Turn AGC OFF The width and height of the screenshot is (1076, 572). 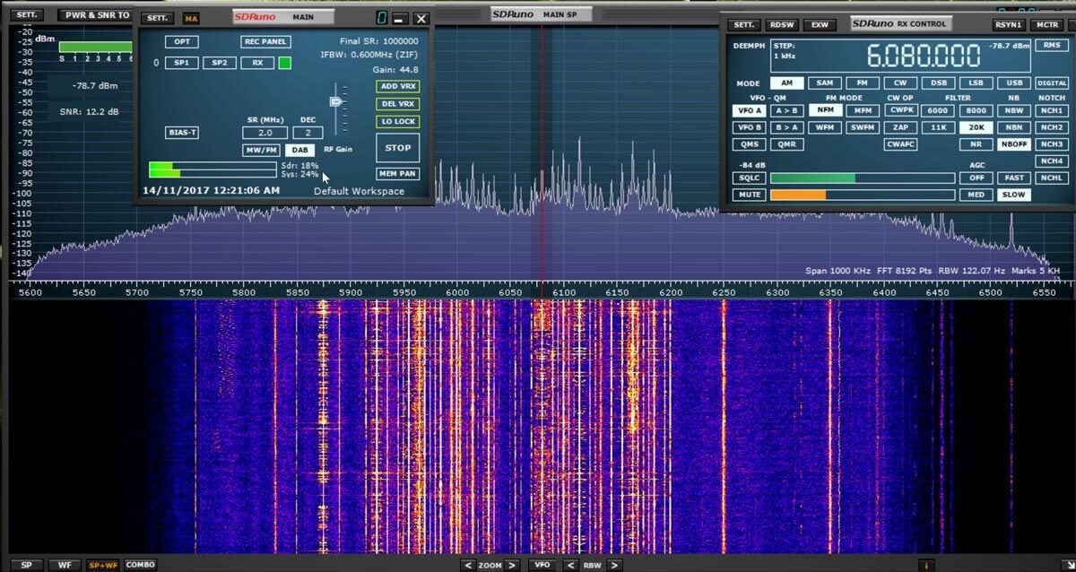click(x=976, y=178)
